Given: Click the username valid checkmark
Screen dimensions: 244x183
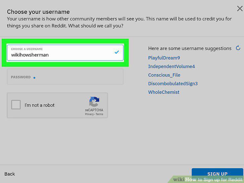Looking at the screenshot, I should [x=117, y=52].
